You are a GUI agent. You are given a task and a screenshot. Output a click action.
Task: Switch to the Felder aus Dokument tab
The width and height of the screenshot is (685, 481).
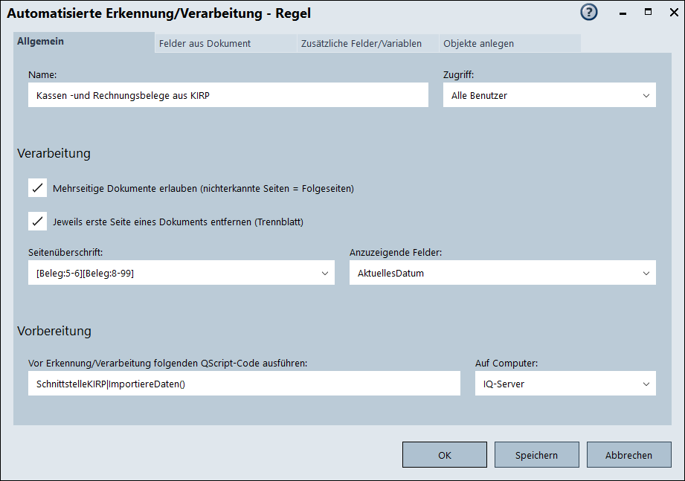click(x=205, y=43)
